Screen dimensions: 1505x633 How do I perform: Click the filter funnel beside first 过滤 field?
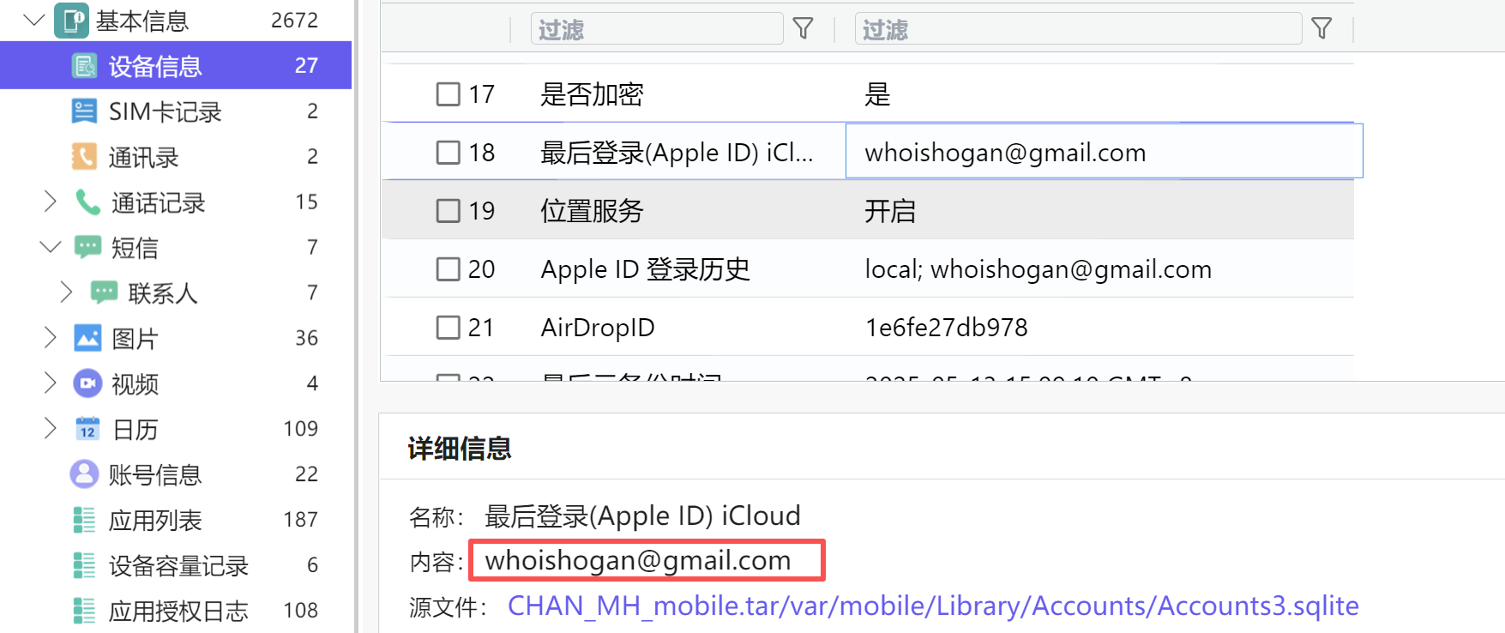[804, 29]
